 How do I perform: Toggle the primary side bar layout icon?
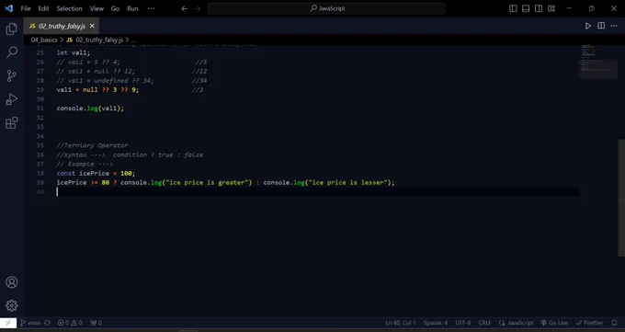pyautogui.click(x=513, y=8)
